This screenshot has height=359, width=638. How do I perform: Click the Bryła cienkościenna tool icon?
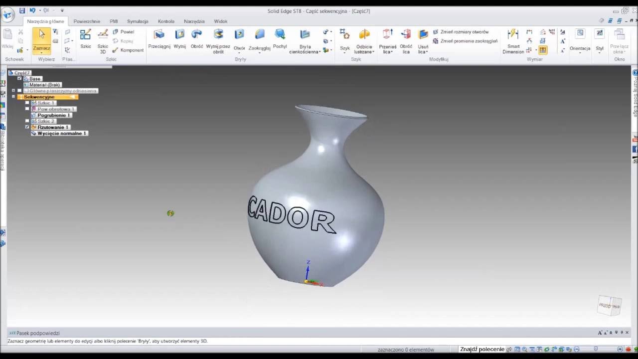(x=305, y=34)
